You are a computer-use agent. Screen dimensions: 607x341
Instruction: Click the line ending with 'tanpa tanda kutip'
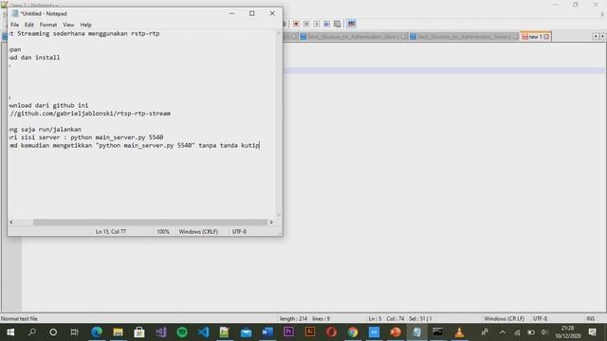135,145
